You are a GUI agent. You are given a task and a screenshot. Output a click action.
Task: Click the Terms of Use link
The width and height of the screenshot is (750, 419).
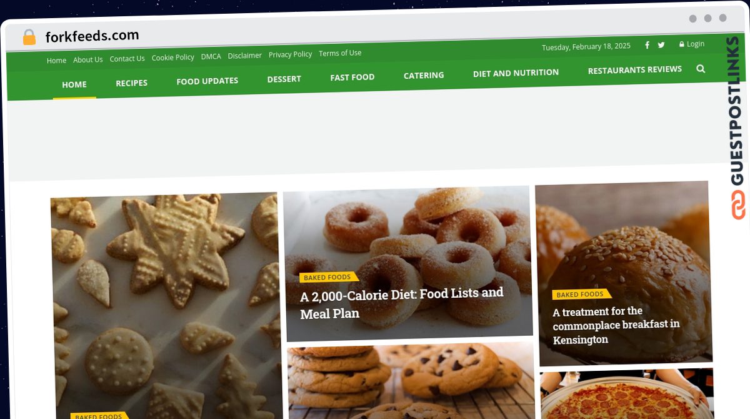pyautogui.click(x=340, y=53)
